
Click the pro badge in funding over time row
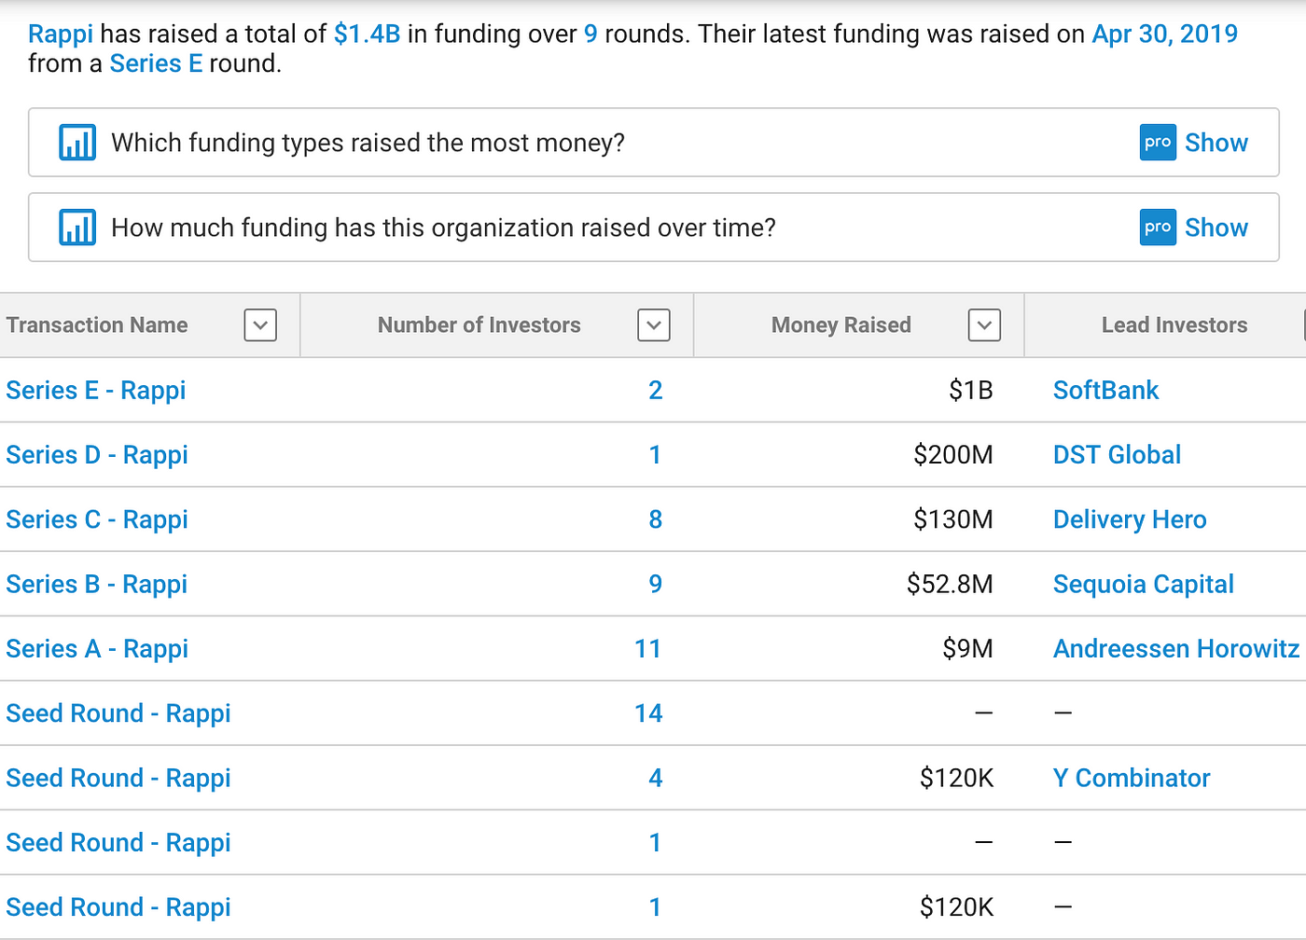point(1158,228)
